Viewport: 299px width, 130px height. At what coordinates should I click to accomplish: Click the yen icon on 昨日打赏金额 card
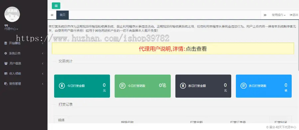click(x=183, y=86)
